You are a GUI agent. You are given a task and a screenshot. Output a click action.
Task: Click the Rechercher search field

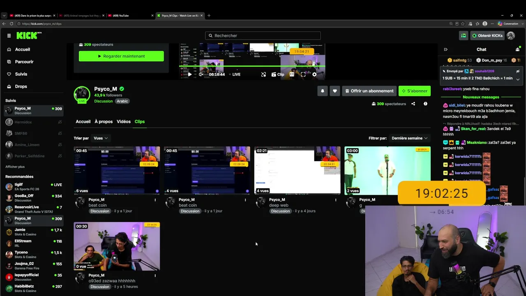(263, 36)
